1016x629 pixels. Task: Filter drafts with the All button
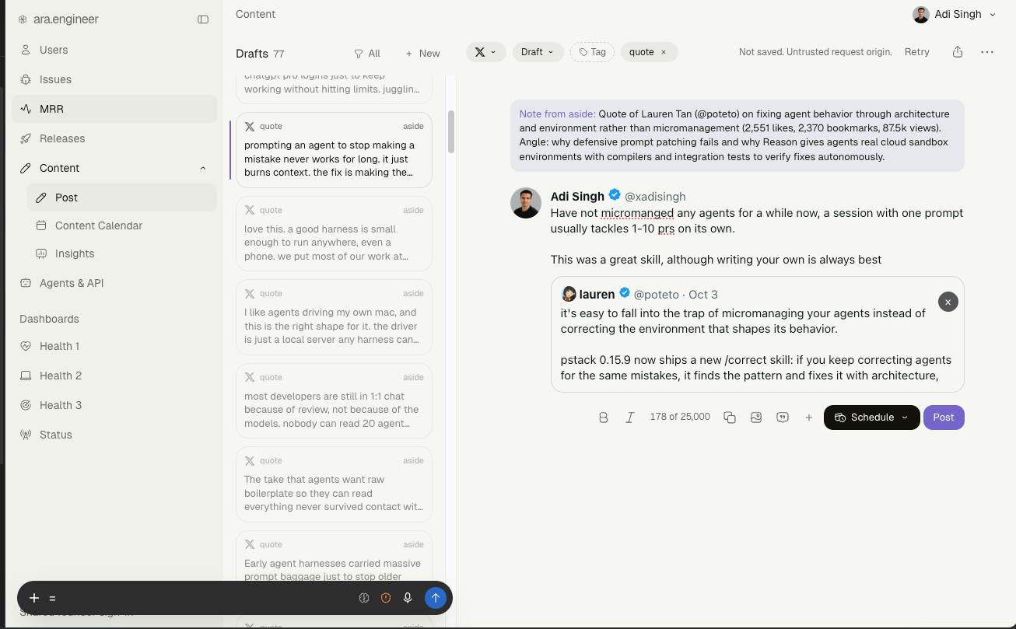tap(367, 54)
